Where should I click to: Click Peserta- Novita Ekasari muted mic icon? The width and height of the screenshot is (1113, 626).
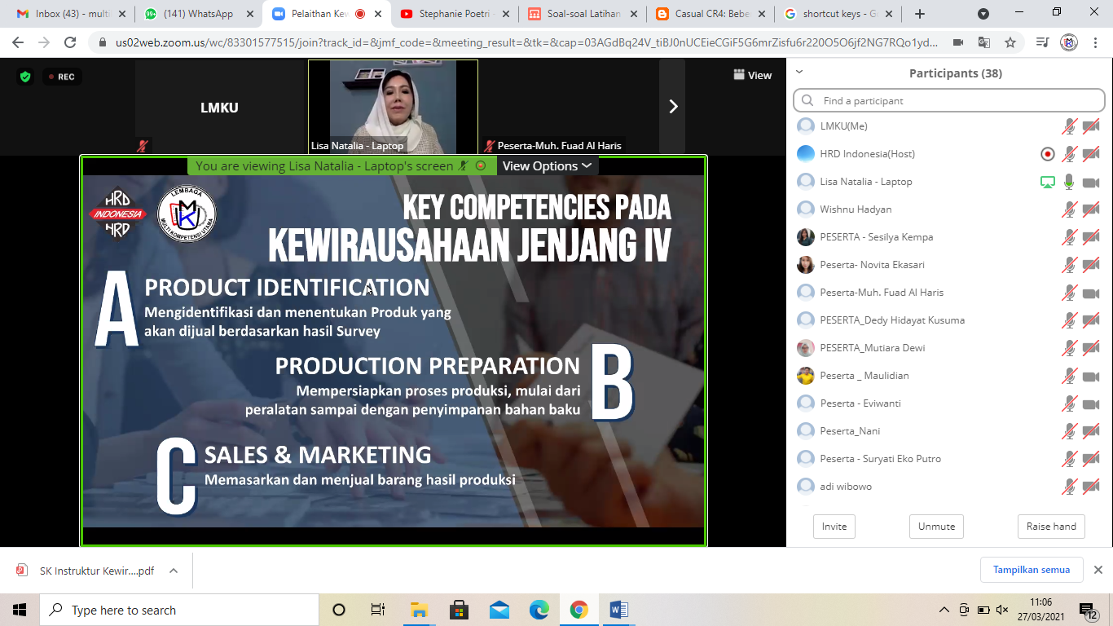coord(1069,265)
